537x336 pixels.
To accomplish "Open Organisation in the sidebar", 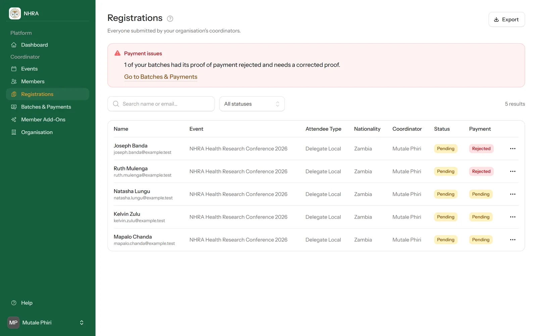I will click(48, 132).
